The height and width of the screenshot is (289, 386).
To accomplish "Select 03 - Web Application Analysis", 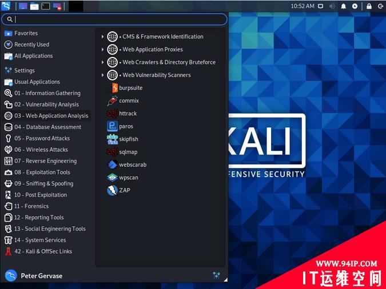I will click(x=46, y=116).
